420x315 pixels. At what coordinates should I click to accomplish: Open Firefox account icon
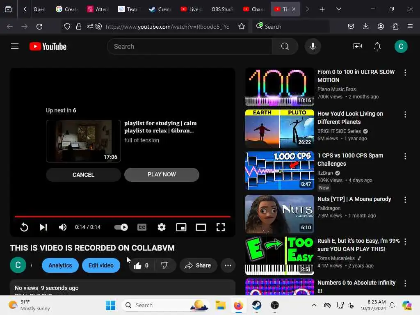point(381,26)
